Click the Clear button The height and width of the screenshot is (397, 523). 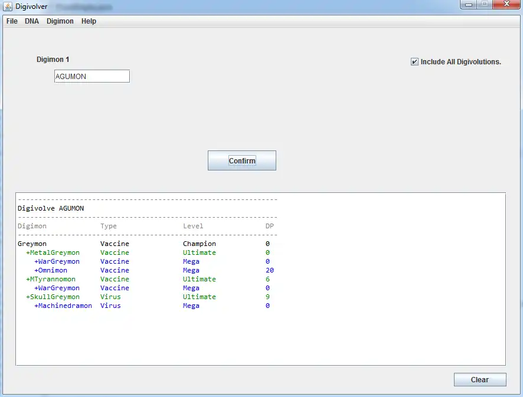tap(480, 380)
